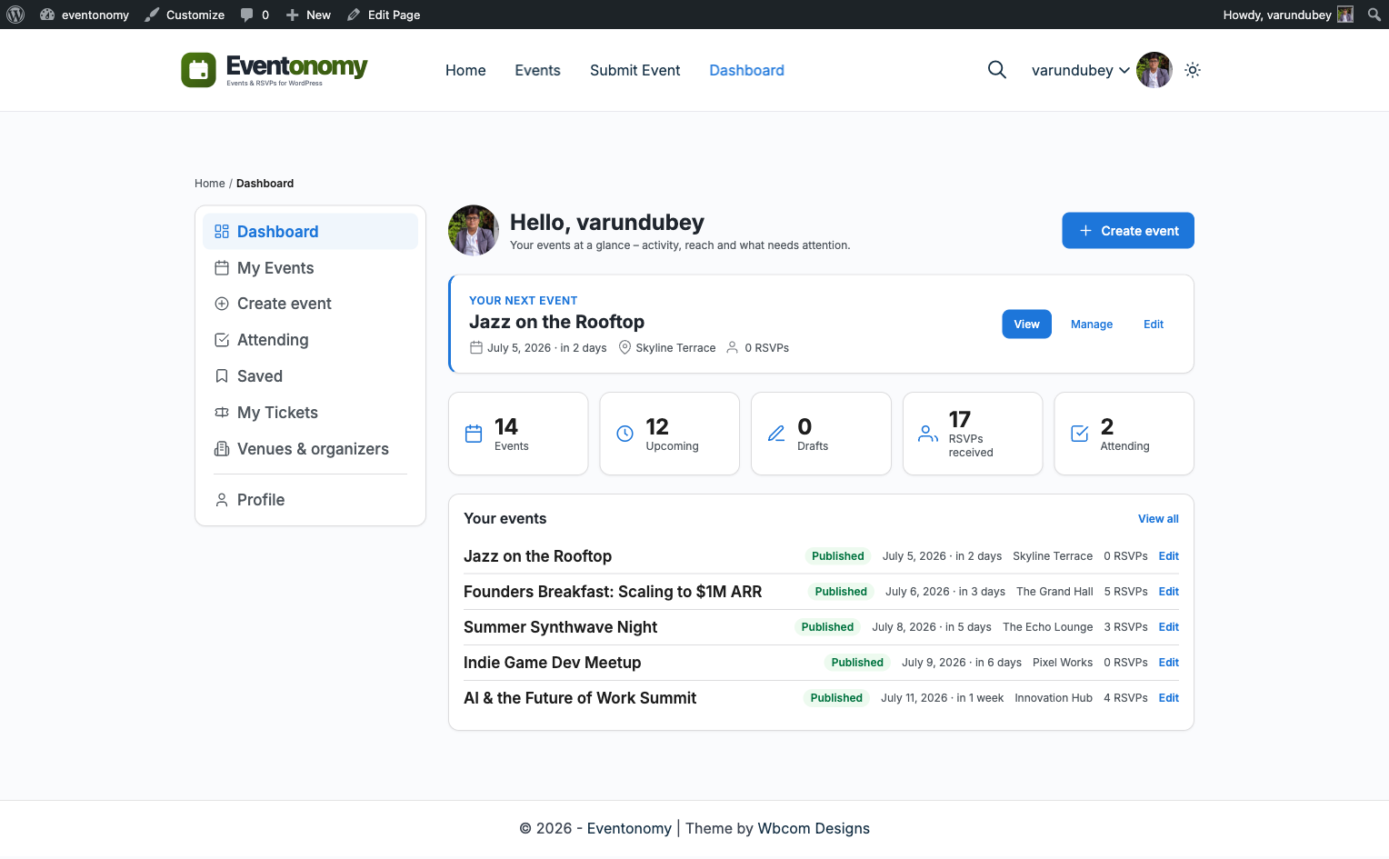The image size is (1389, 859).
Task: Open Venues & organizers in sidebar
Action: [x=310, y=449]
